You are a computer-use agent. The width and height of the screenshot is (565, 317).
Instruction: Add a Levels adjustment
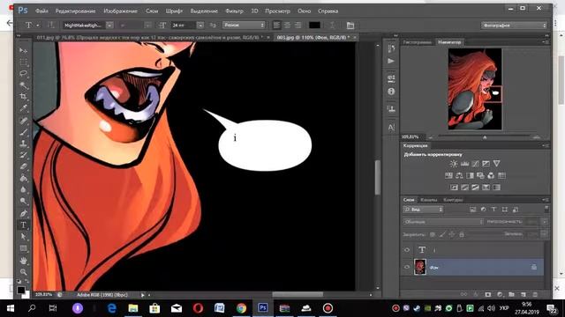pos(464,164)
